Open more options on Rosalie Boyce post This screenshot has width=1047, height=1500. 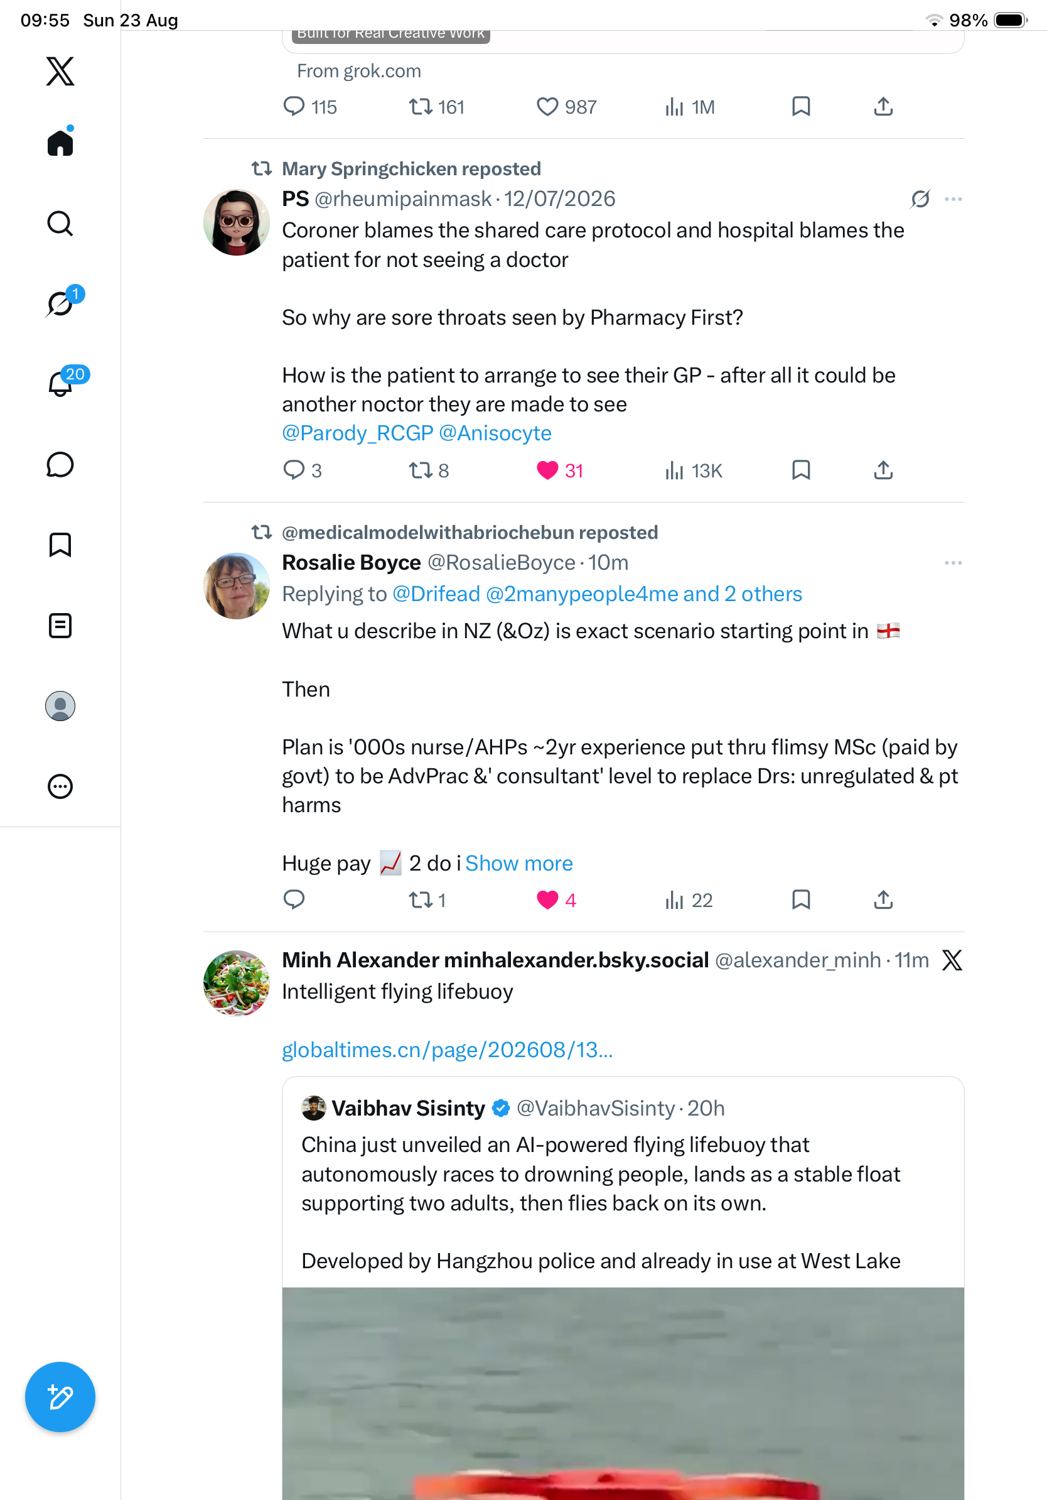tap(953, 563)
